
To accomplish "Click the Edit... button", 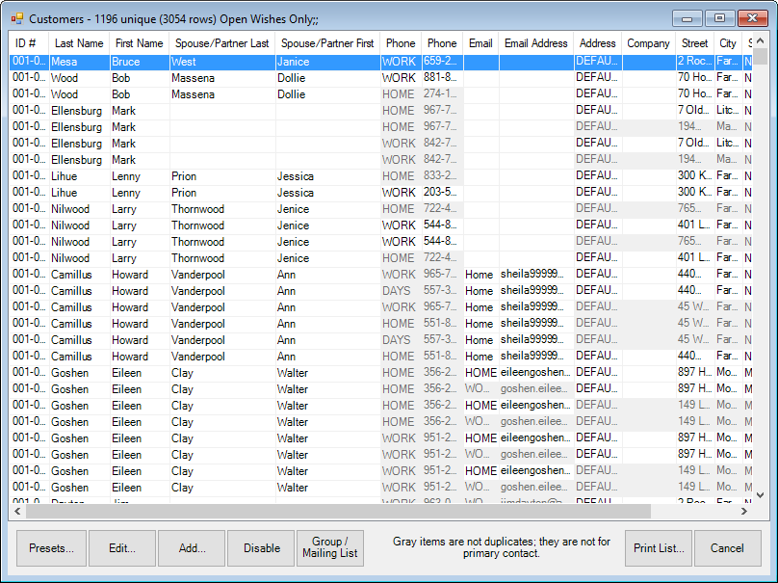I will tap(122, 548).
